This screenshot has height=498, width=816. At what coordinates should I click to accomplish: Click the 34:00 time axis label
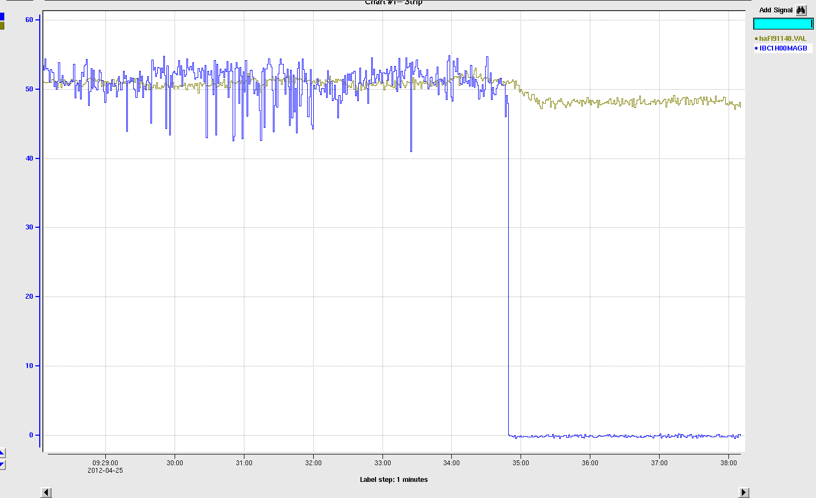tap(451, 463)
